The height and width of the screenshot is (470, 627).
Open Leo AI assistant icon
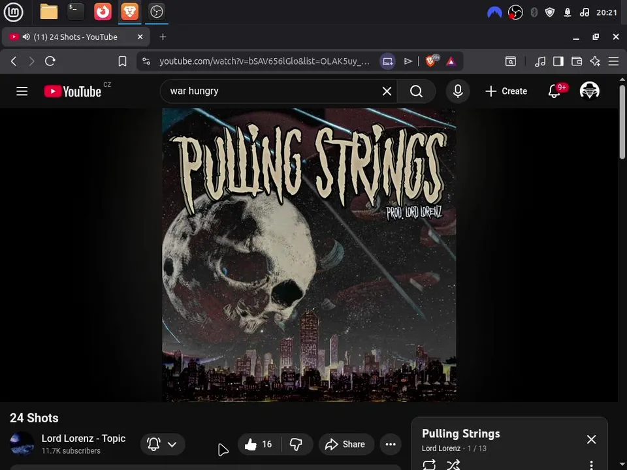[x=595, y=61]
